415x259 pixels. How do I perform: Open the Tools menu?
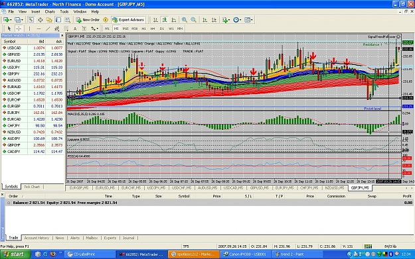(x=64, y=12)
